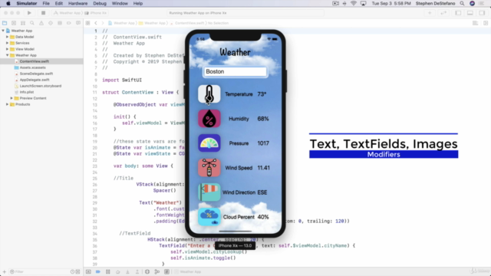Viewport: 491px width, 276px height.
Task: Select Assets.xcassets in navigator
Action: point(32,67)
